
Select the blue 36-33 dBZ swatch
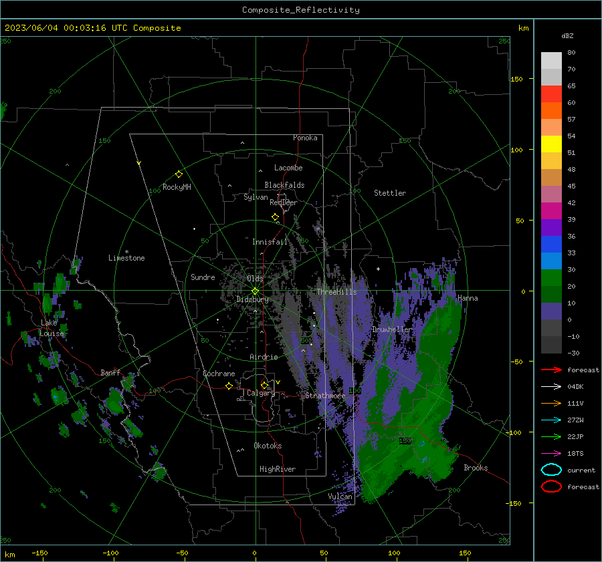coord(551,245)
